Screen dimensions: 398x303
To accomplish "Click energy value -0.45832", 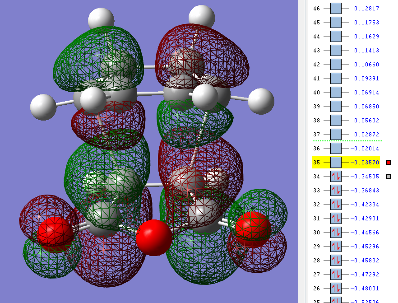I will [x=365, y=261].
